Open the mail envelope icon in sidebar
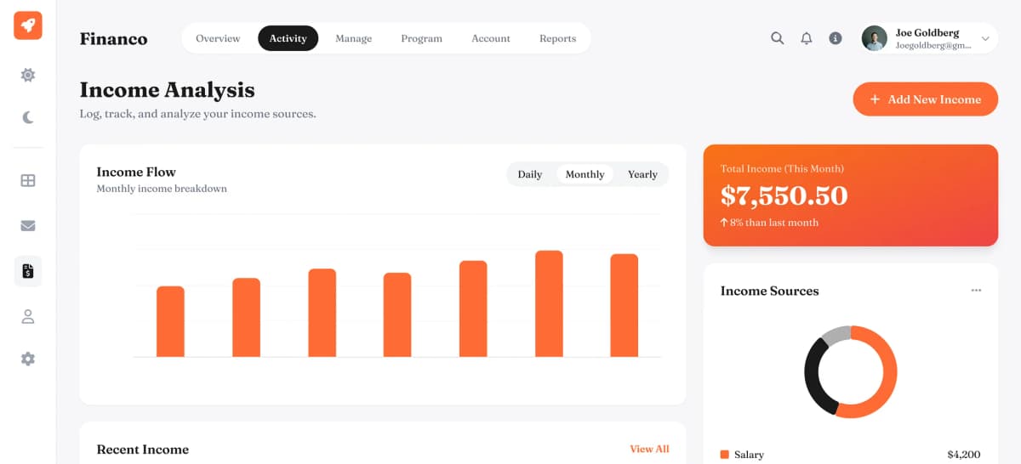 pyautogui.click(x=28, y=226)
